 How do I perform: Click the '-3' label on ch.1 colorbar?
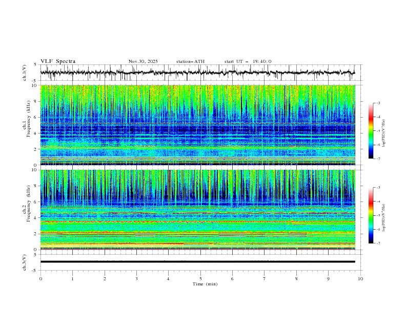[378, 103]
